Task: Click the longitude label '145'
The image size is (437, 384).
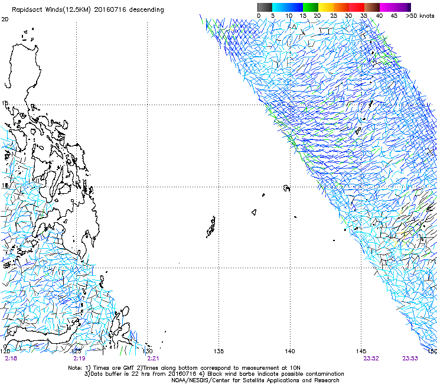Action: click(x=361, y=351)
